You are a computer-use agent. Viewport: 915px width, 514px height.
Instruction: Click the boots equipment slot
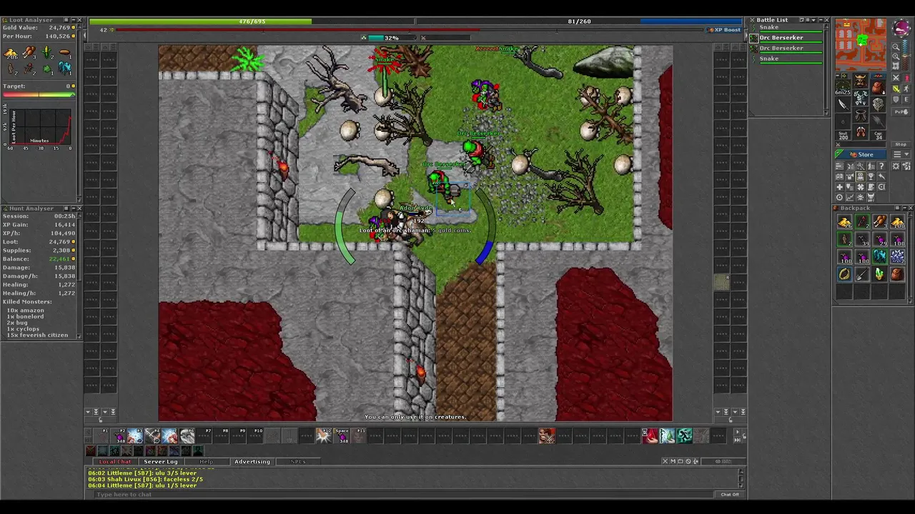[861, 131]
